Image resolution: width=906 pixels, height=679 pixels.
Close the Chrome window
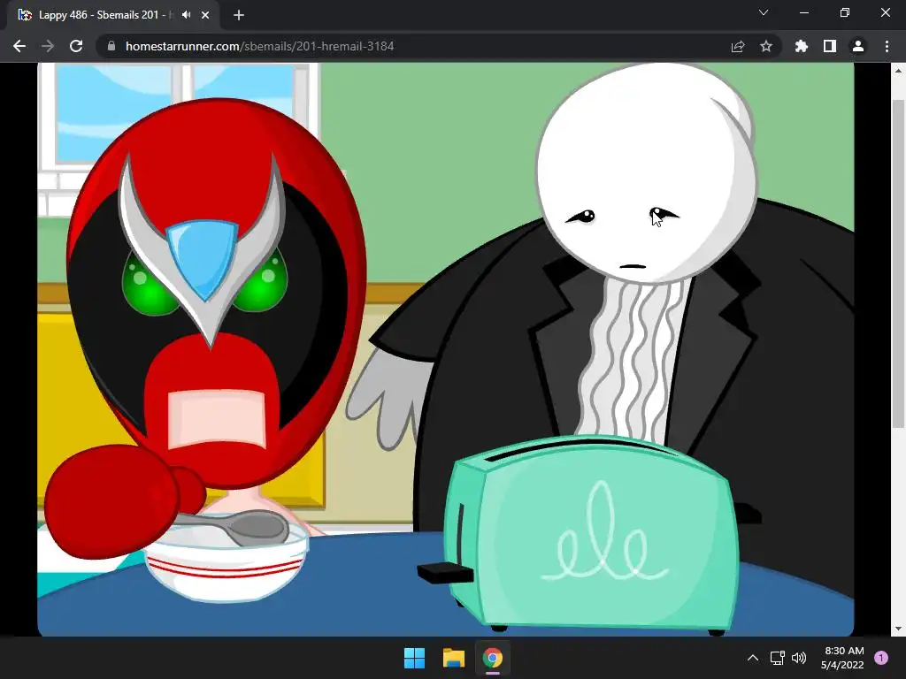tap(885, 12)
